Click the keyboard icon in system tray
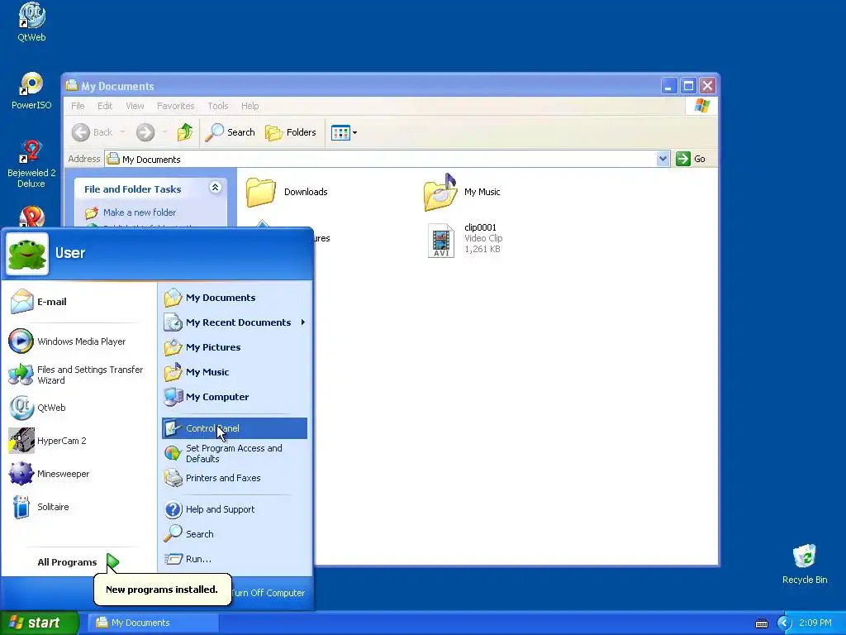 761,623
